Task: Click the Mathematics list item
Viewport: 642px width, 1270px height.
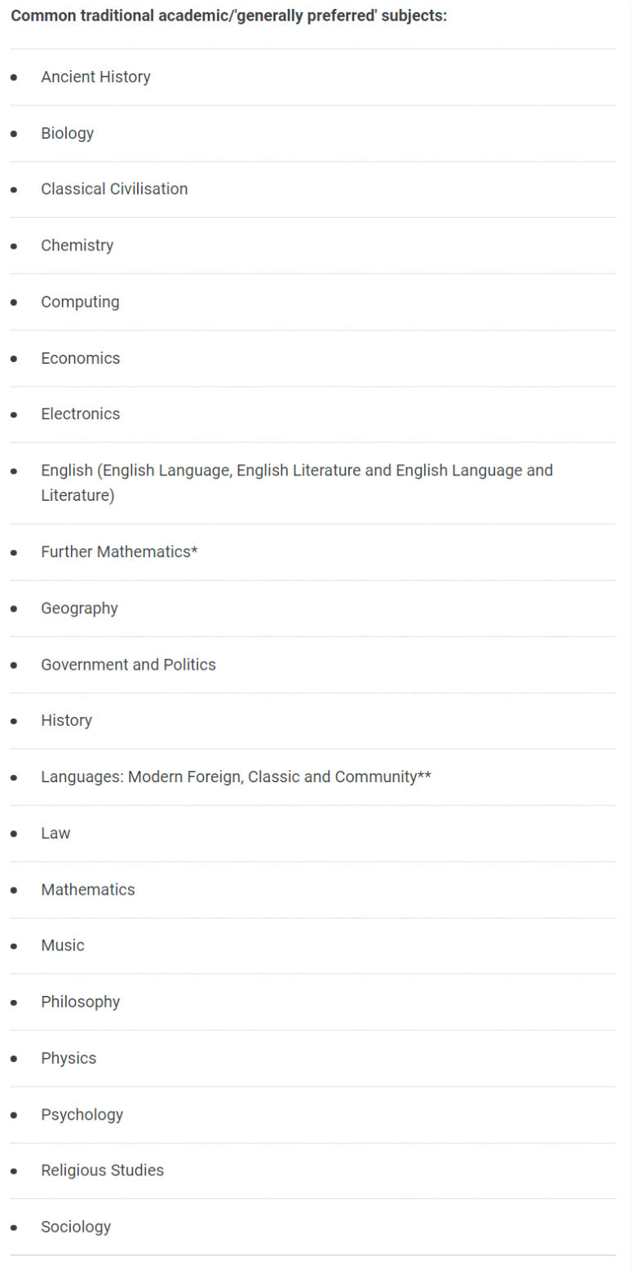Action: 88,889
